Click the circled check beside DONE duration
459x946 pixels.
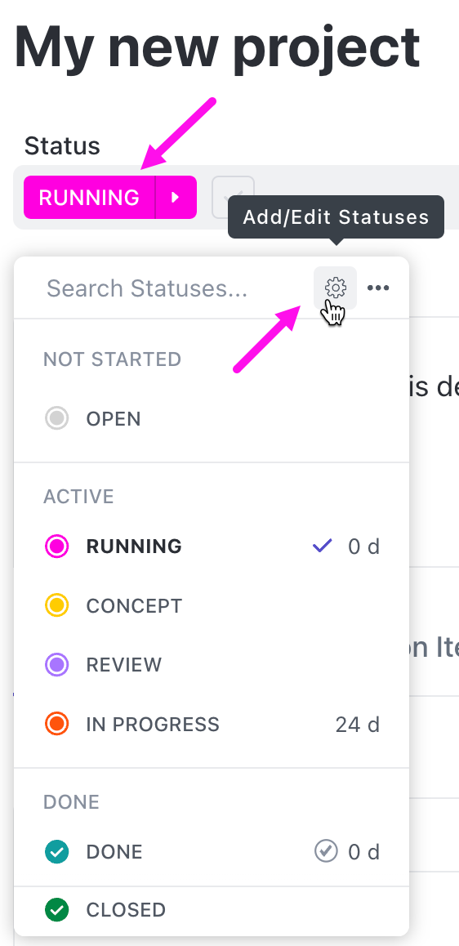point(326,851)
